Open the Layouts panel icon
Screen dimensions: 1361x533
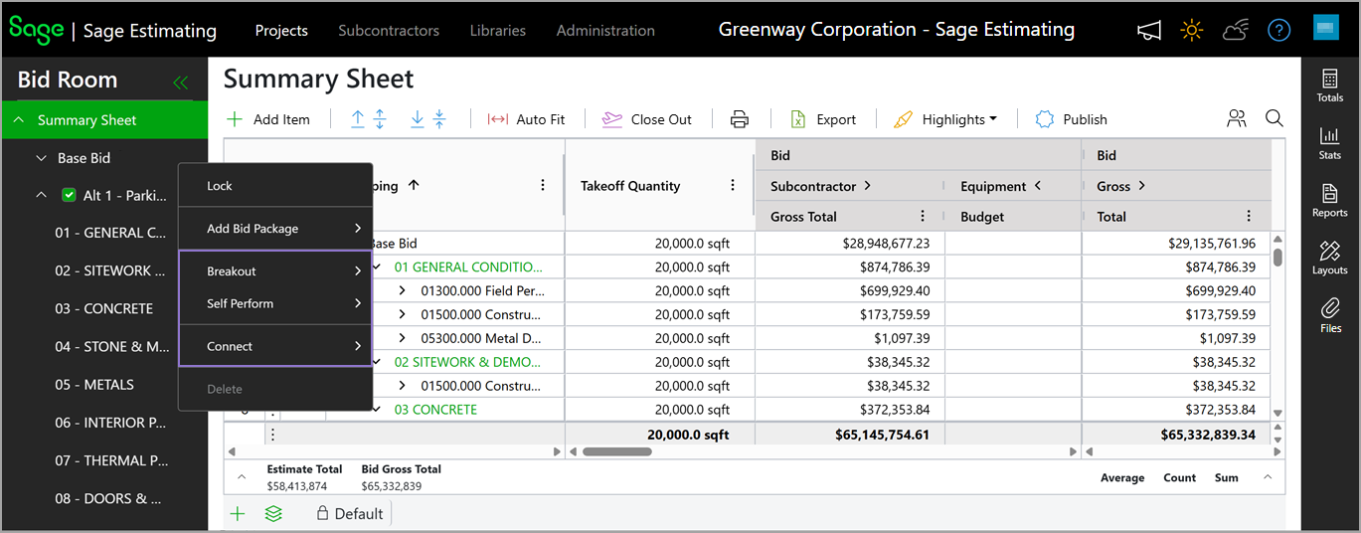click(x=1330, y=252)
